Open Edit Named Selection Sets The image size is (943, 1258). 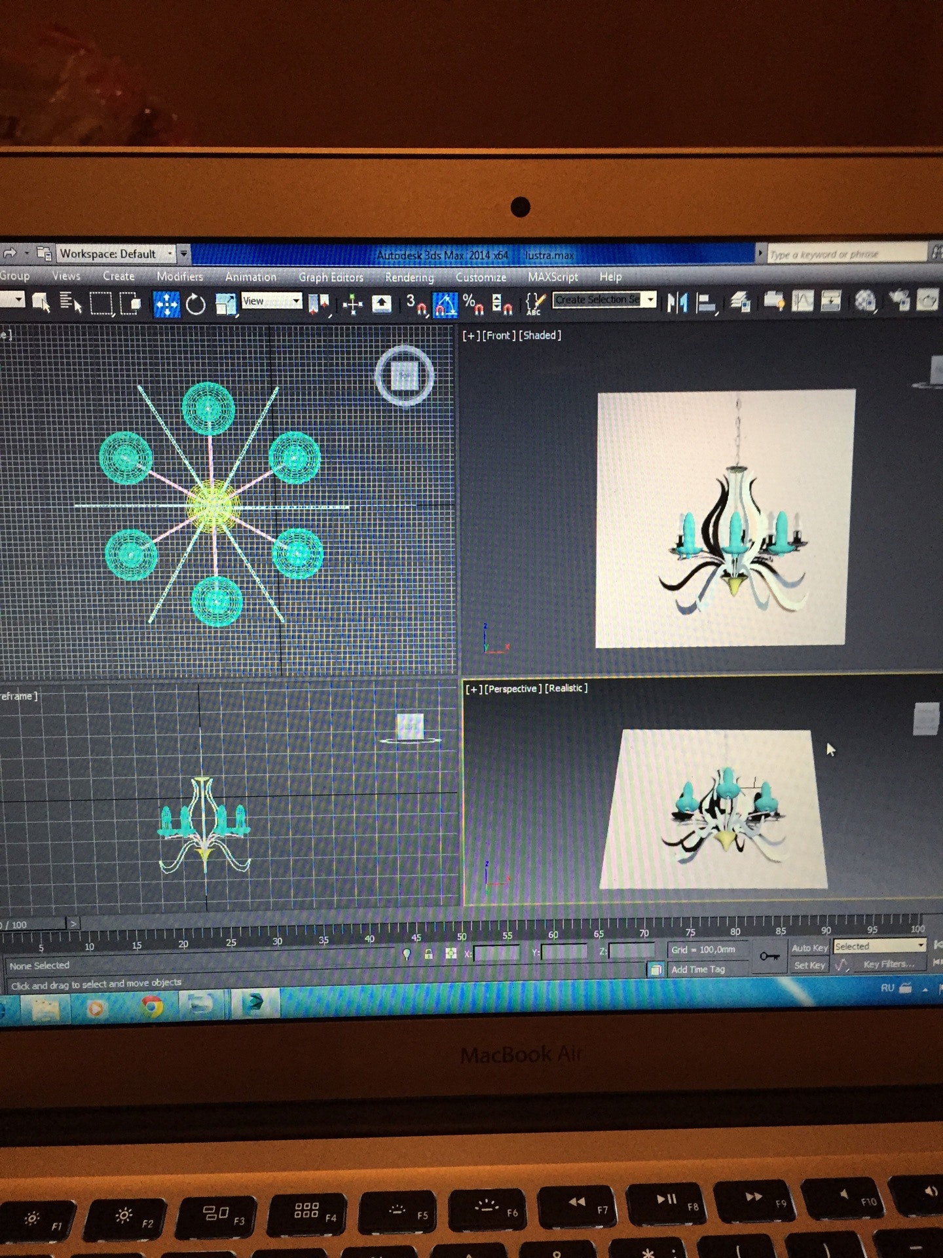[535, 303]
